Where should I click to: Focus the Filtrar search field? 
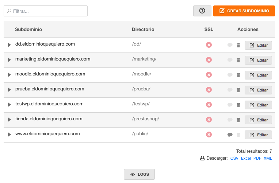(46, 11)
